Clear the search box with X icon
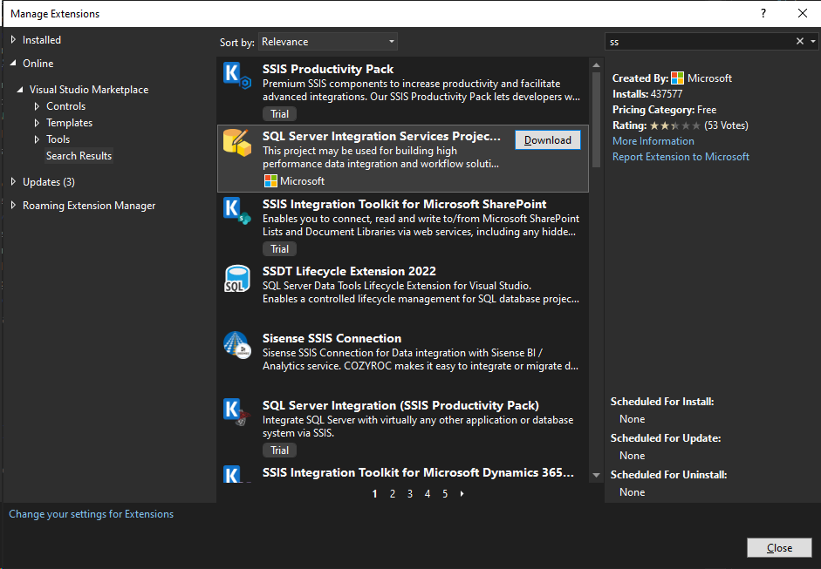821x569 pixels. pyautogui.click(x=800, y=42)
